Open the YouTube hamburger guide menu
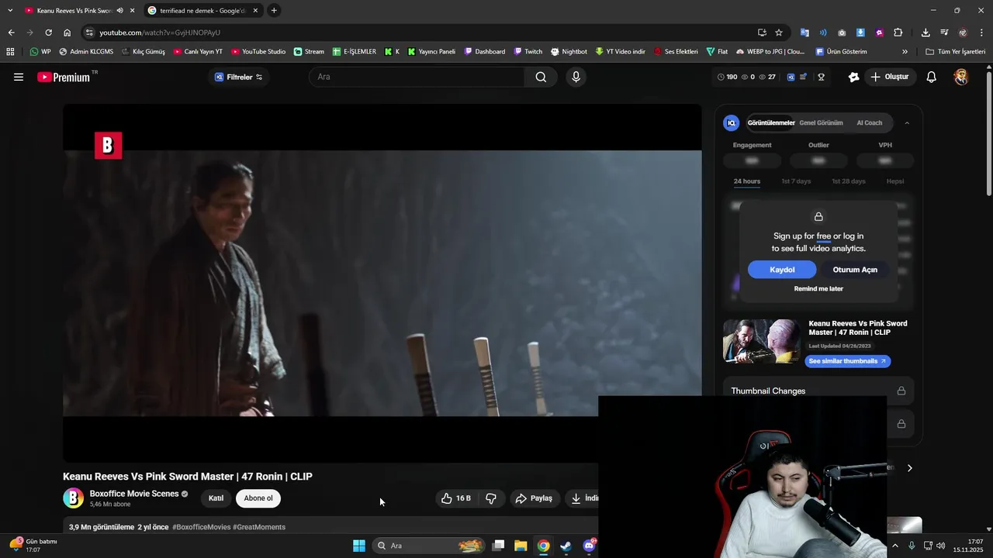 pos(19,77)
